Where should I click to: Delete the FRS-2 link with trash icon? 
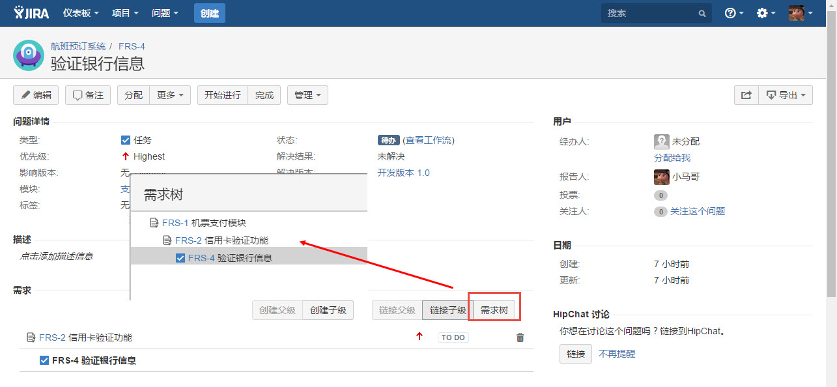[520, 337]
